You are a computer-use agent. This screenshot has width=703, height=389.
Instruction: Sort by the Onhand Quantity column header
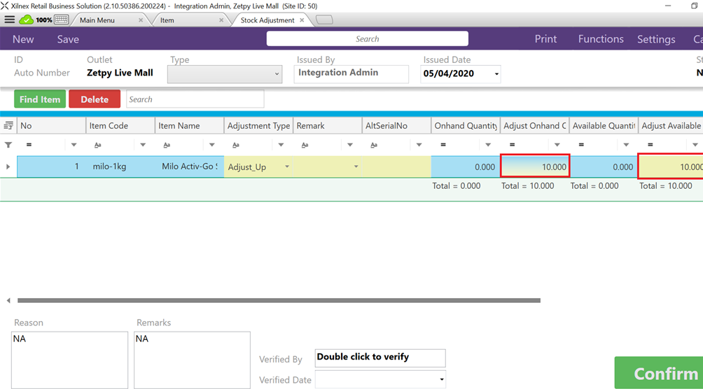point(466,125)
